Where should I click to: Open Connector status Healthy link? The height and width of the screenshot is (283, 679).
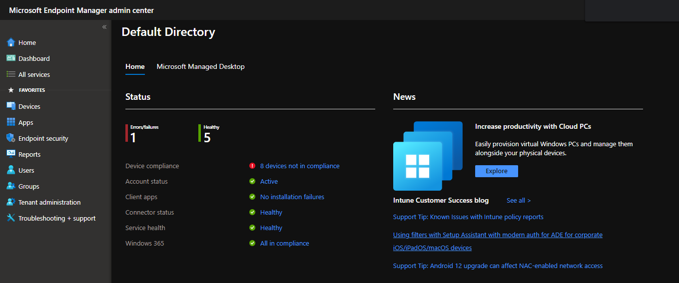pyautogui.click(x=271, y=212)
